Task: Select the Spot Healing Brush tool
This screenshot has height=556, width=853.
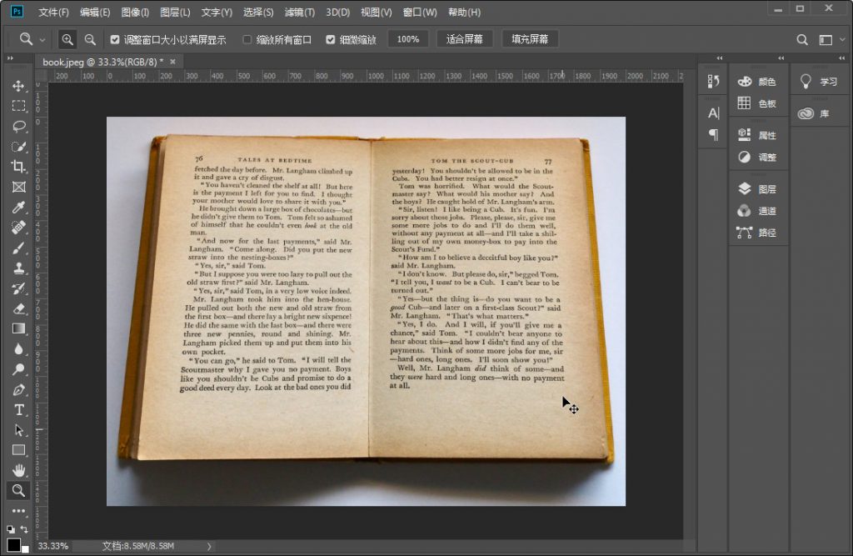Action: click(18, 227)
